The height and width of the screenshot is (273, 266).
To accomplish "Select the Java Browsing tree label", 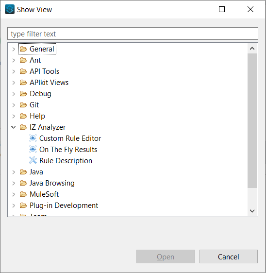I will [x=52, y=183].
